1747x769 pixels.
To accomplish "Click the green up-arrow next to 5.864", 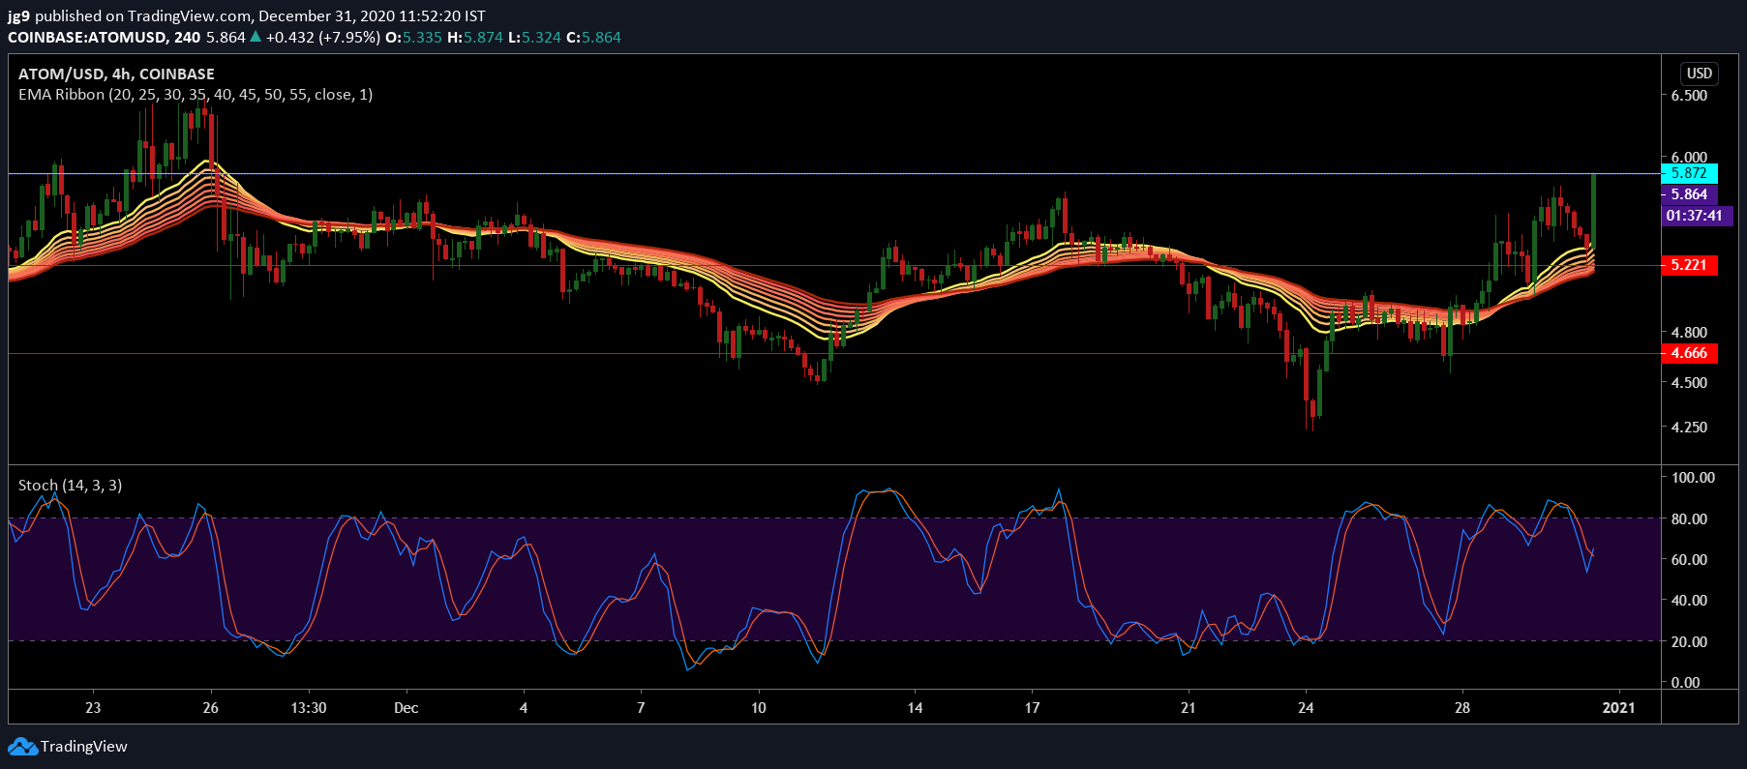I will (x=256, y=37).
